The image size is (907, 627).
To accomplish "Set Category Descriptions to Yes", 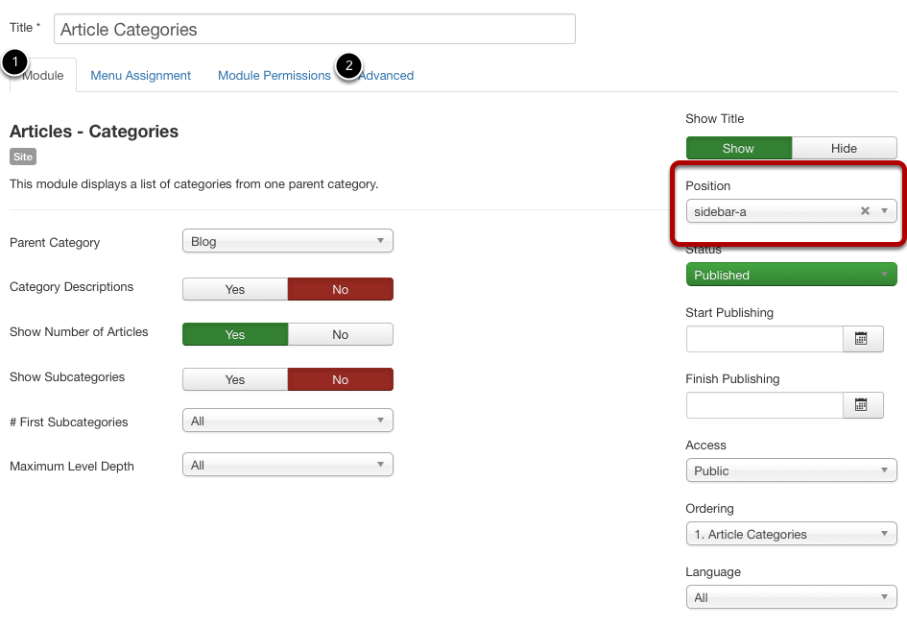I will (235, 289).
